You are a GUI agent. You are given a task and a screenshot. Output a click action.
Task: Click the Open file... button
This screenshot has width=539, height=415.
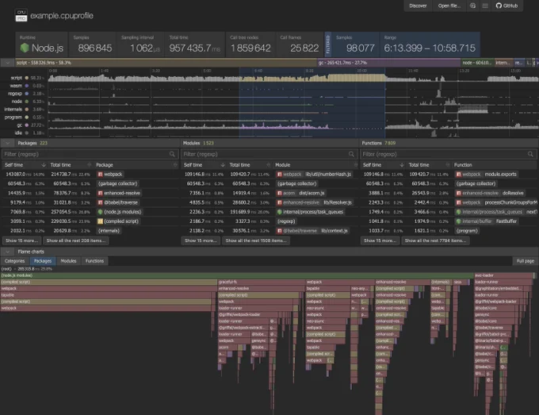(449, 6)
